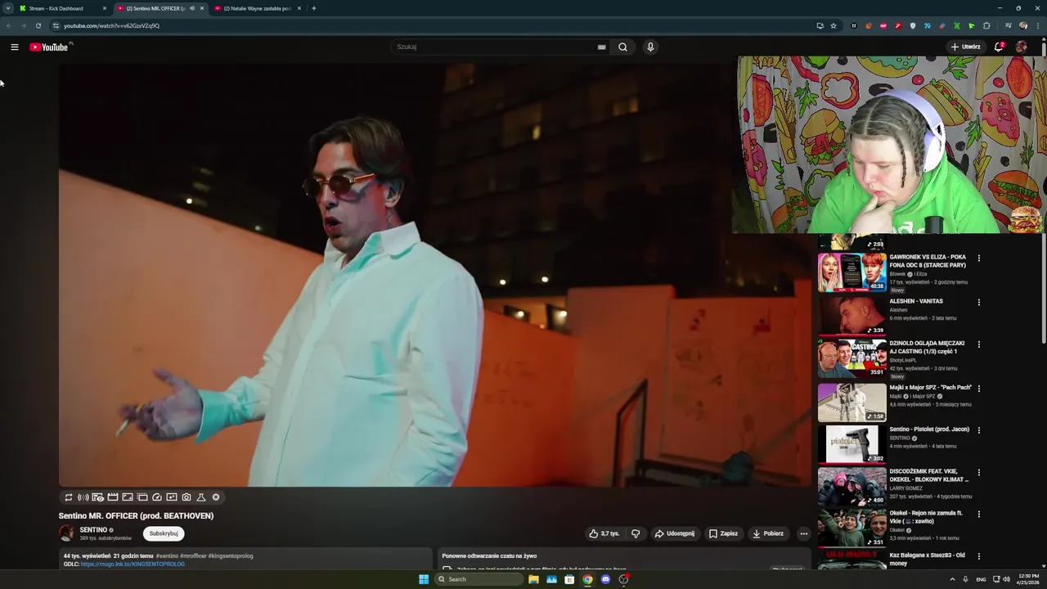Click the Zapisz save button
Screen dimensions: 1047x589
pyautogui.click(x=723, y=533)
